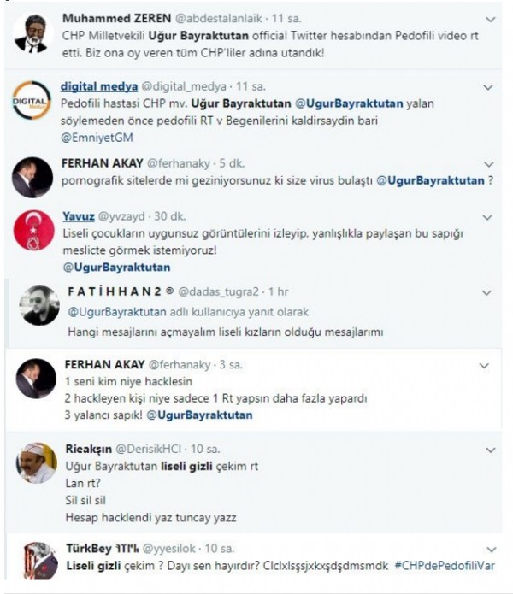
Task: Click the F A T İ H H A N 2 avatar
Action: click(x=40, y=305)
